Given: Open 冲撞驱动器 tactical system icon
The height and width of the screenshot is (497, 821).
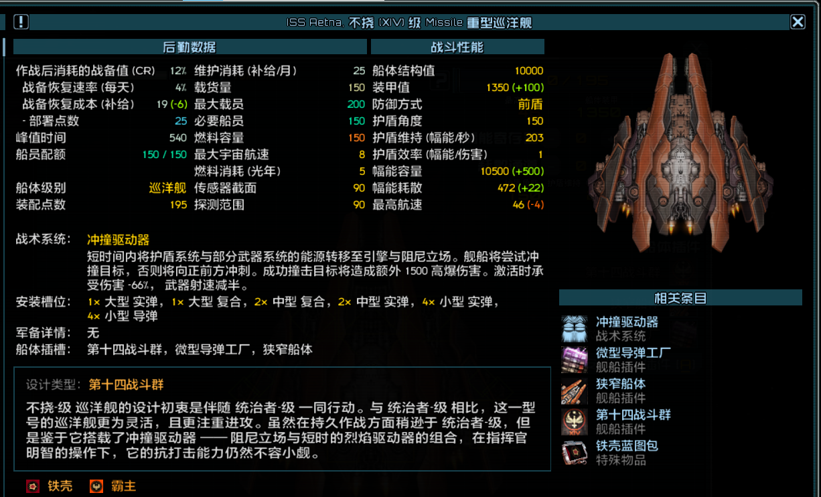Looking at the screenshot, I should 575,328.
